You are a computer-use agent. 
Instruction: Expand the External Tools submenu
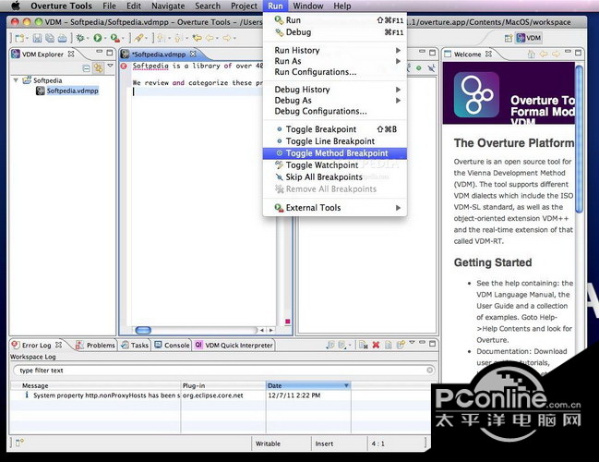click(x=335, y=208)
